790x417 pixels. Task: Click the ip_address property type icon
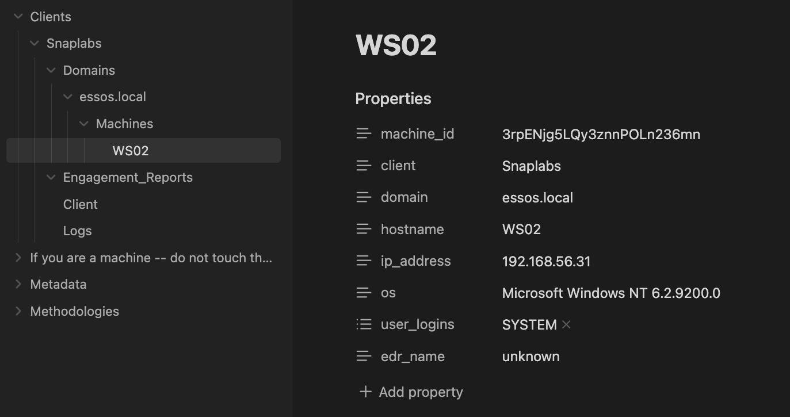tap(364, 261)
